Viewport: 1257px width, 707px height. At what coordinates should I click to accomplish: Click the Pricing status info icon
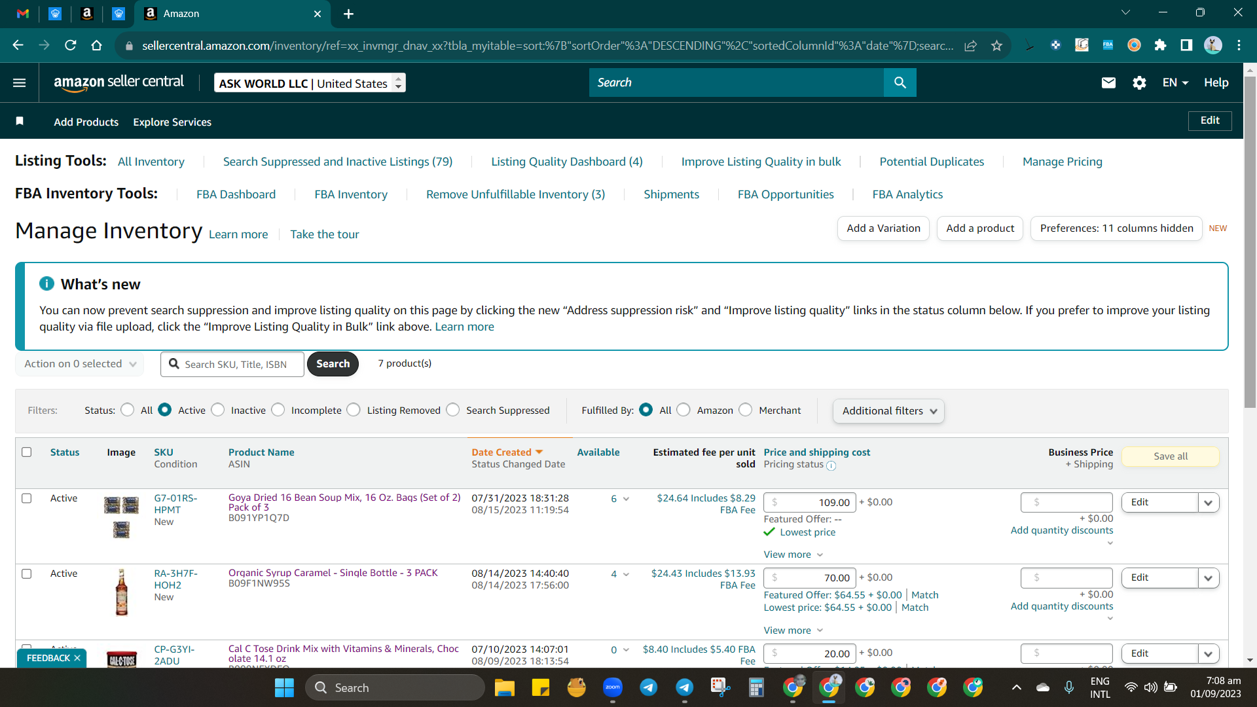(831, 466)
